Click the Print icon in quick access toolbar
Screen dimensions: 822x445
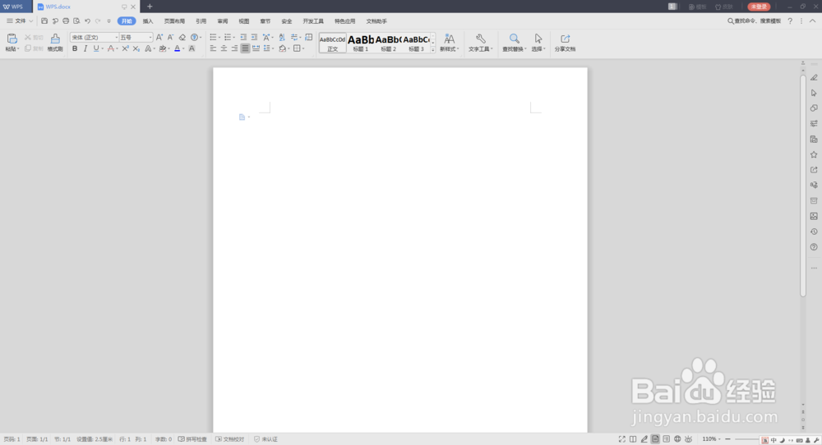66,21
